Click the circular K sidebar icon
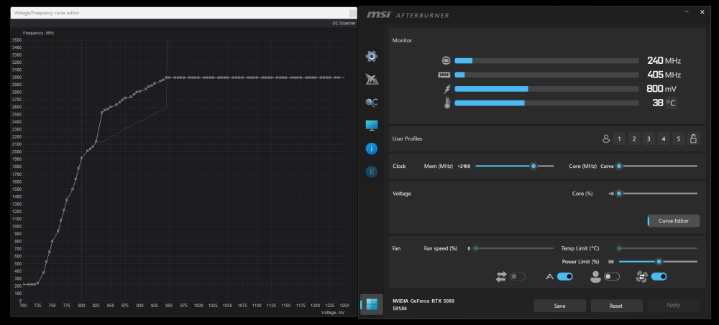This screenshot has width=719, height=325. [x=372, y=171]
